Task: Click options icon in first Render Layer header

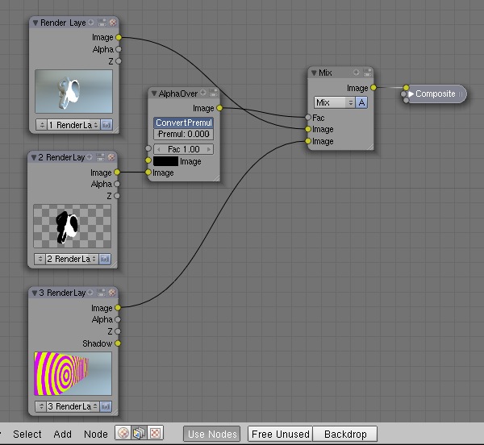Action: click(x=102, y=23)
